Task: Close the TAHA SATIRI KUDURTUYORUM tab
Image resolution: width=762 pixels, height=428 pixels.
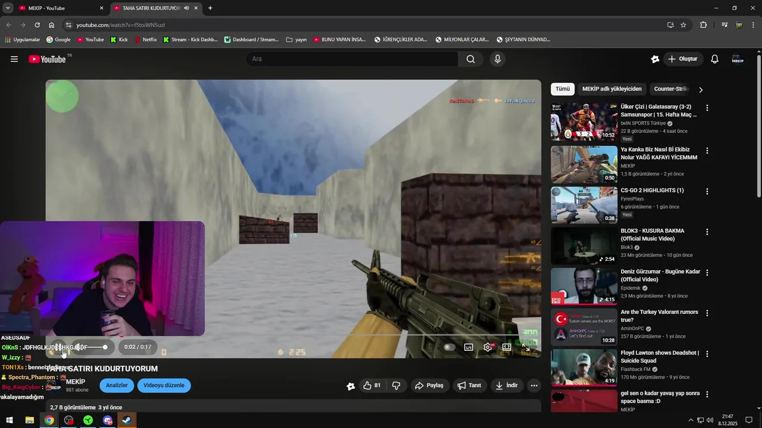Action: pyautogui.click(x=196, y=8)
